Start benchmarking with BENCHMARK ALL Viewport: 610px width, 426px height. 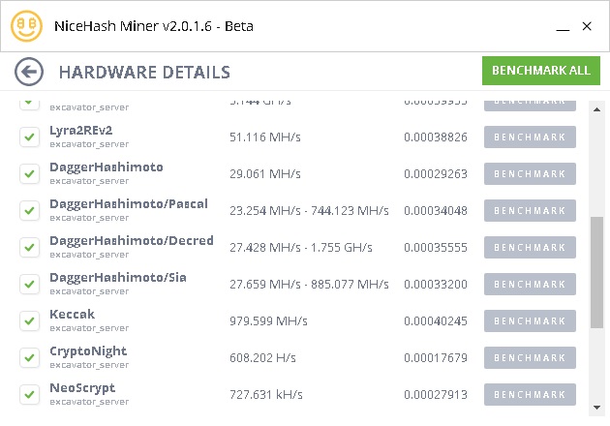(x=541, y=71)
